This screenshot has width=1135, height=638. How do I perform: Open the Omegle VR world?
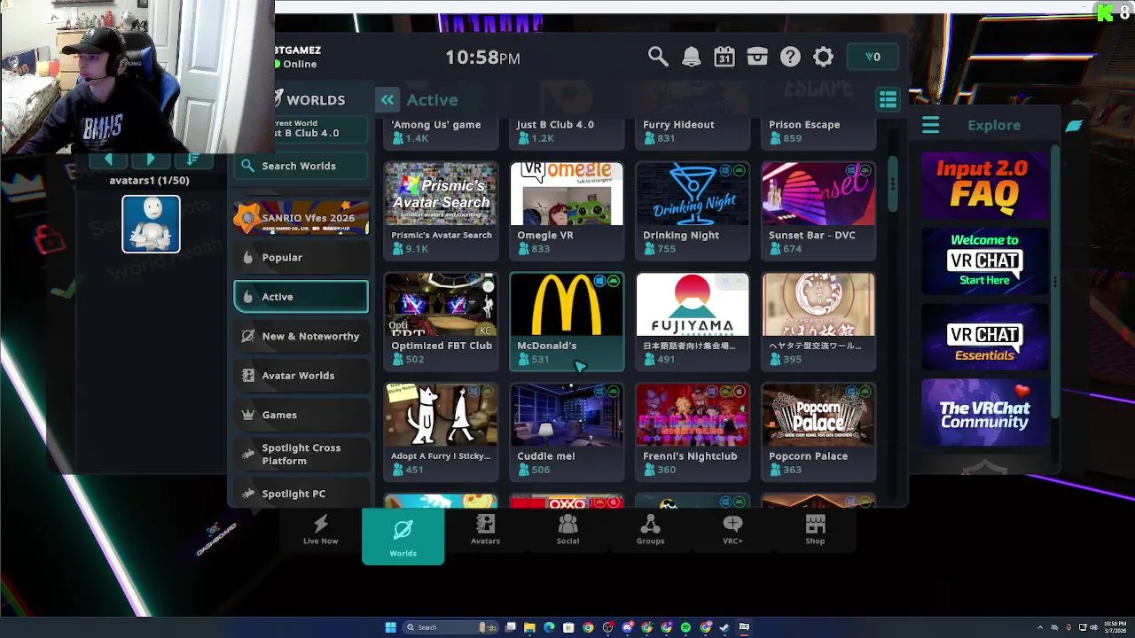tap(567, 210)
